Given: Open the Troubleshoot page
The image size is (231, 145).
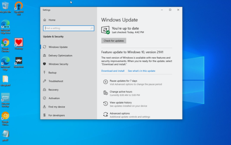Looking at the screenshot, I should 56,81.
